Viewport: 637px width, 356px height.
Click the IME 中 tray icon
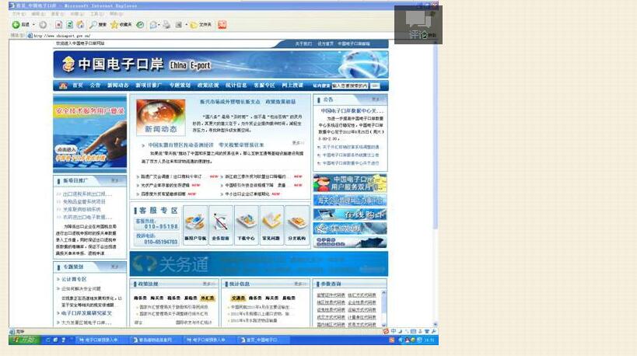click(394, 331)
